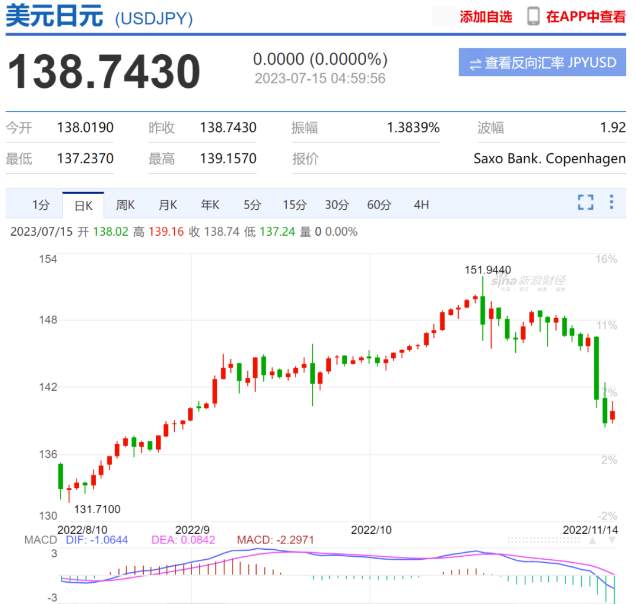This screenshot has width=636, height=604.
Task: Open the 月K chart tab
Action: coord(167,204)
